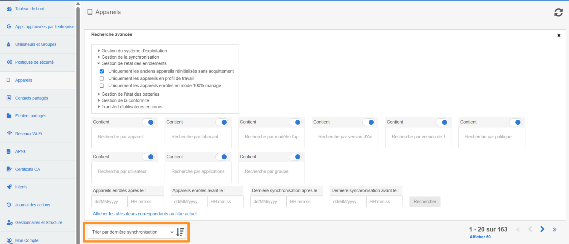This screenshot has height=244, width=569.
Task: Open Utilisateurs et Groupes menu item
Action: pyautogui.click(x=36, y=44)
